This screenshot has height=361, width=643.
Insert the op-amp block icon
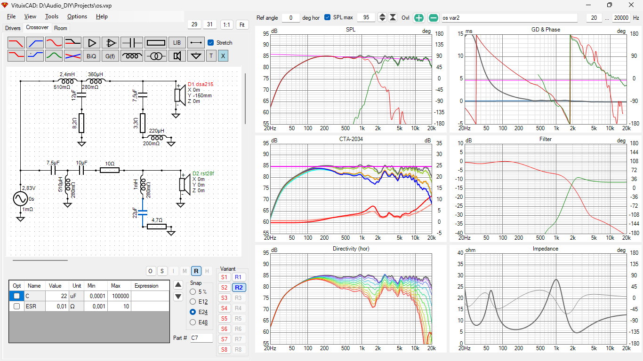(110, 43)
